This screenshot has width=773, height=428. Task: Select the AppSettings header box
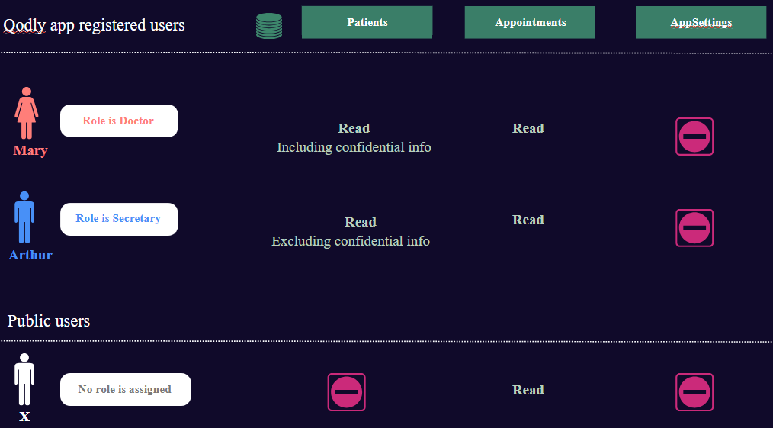coord(701,22)
